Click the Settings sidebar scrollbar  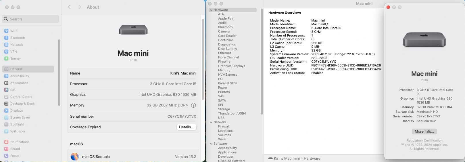coord(59,73)
